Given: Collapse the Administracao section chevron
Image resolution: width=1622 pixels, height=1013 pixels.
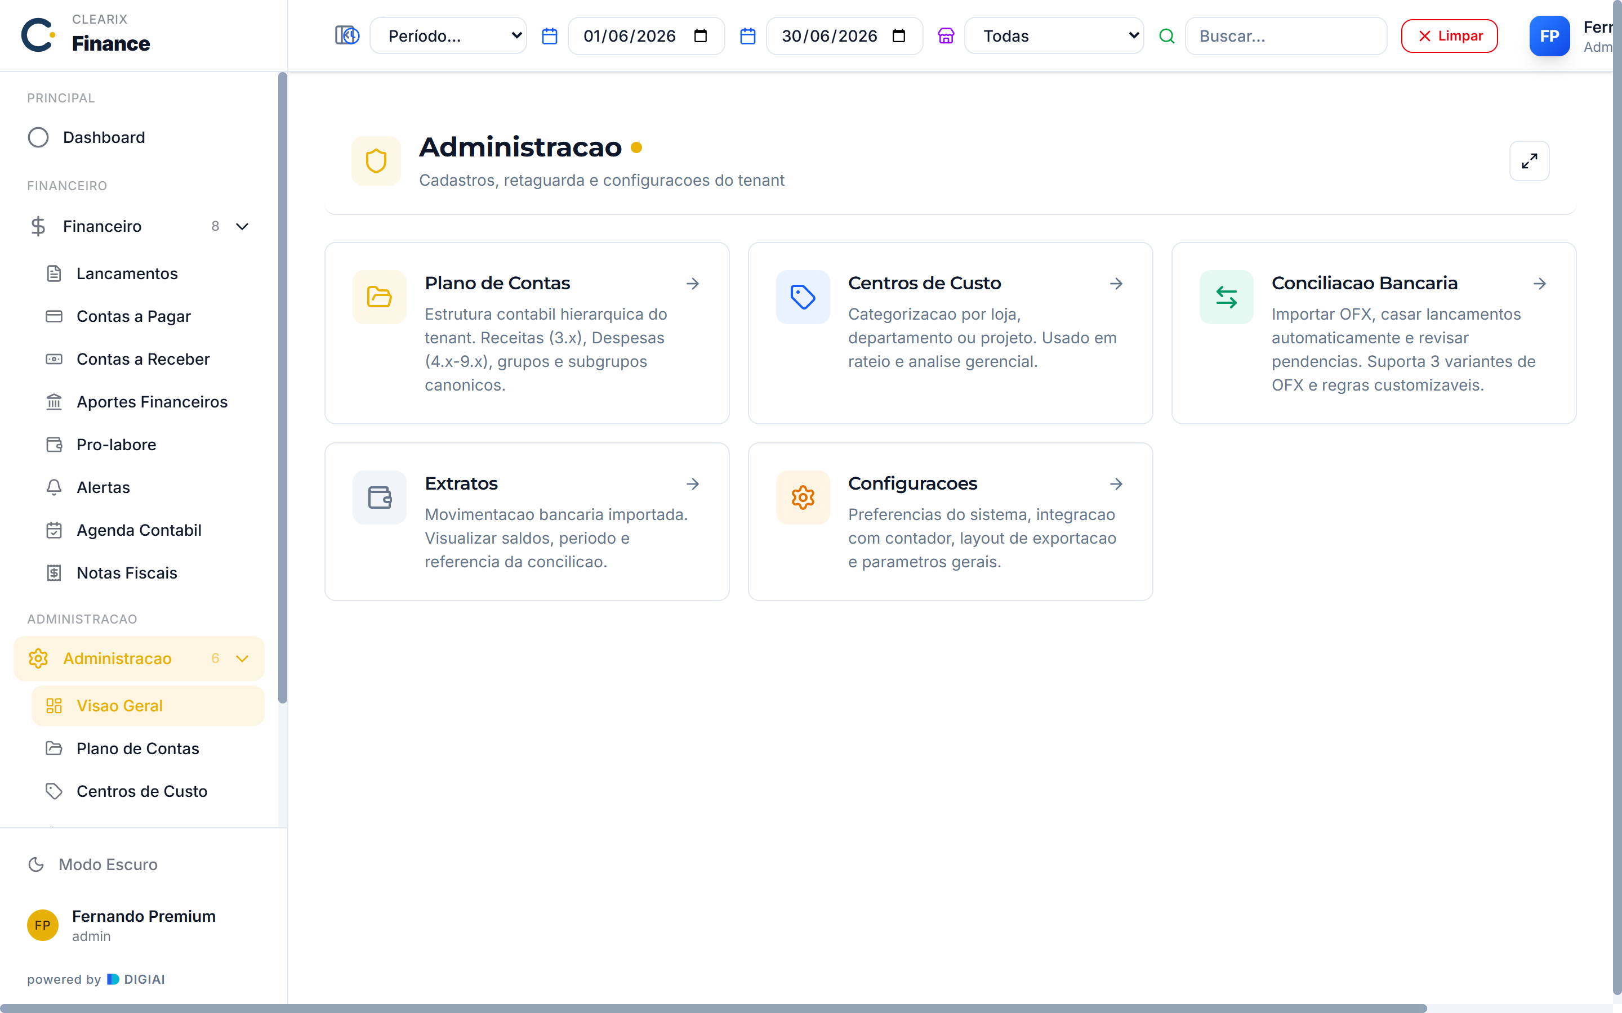Looking at the screenshot, I should 242,658.
